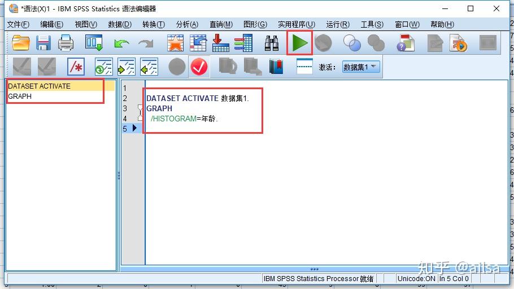Screen dimensions: 514x289
Task: Go to variable icon with red arrow
Action: point(221,43)
